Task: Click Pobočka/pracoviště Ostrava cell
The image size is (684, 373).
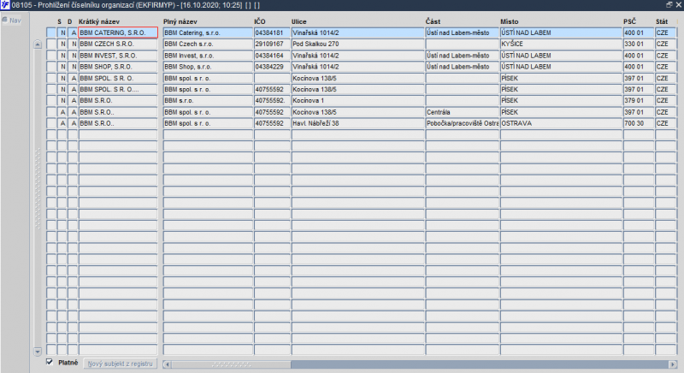Action: point(463,123)
